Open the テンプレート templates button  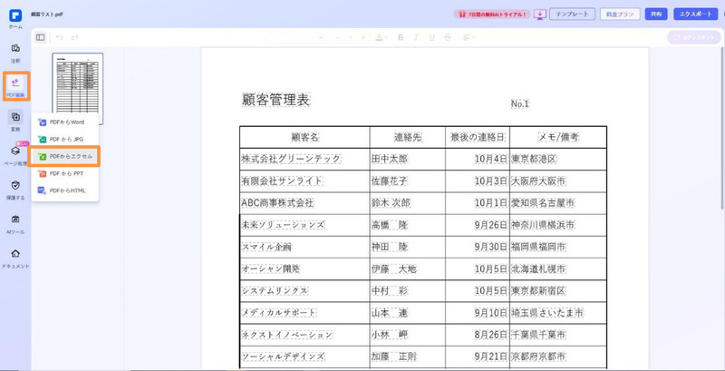(x=573, y=15)
